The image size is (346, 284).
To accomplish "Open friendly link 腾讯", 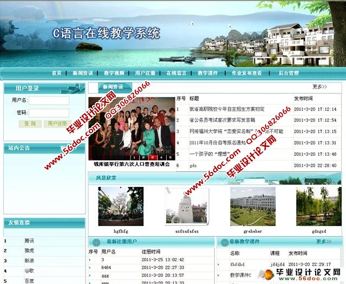I will [29, 241].
